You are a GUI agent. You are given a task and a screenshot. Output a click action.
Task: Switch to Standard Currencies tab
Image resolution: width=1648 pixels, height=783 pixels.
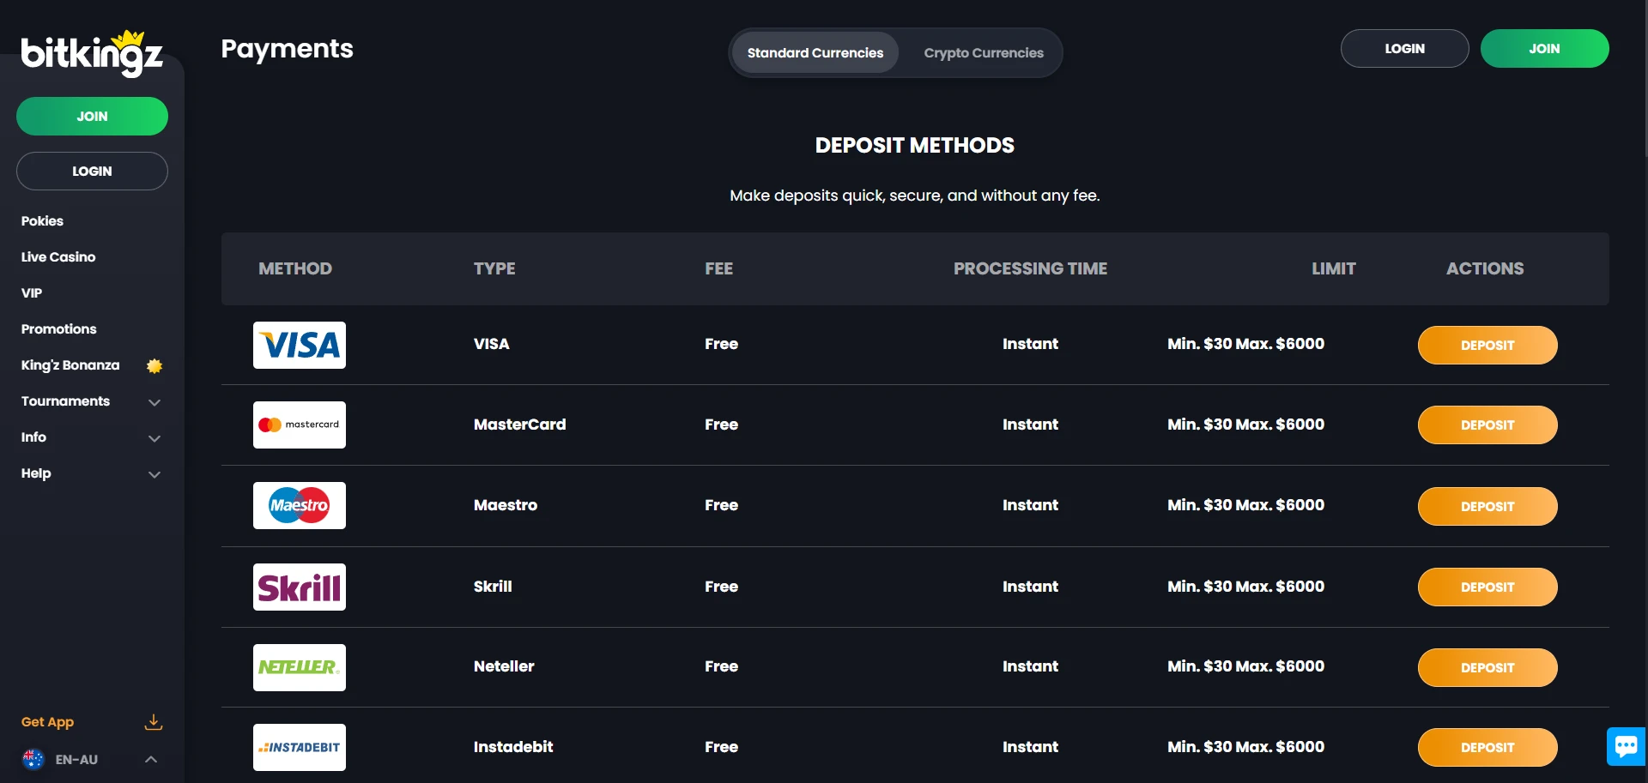815,52
